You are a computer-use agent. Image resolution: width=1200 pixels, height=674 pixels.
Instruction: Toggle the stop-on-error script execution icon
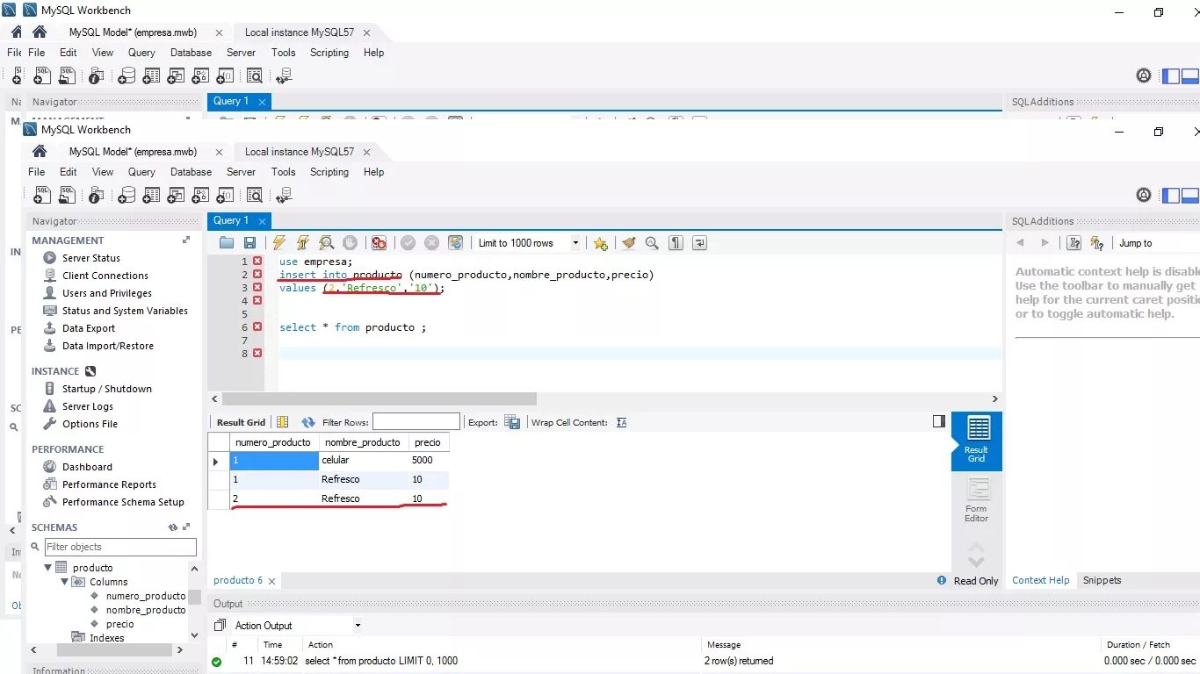[379, 243]
